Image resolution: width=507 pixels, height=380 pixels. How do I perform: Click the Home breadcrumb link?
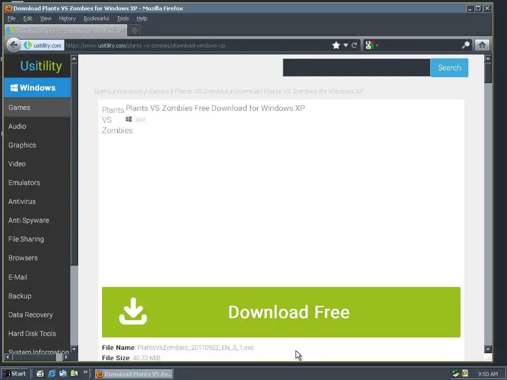pos(102,91)
